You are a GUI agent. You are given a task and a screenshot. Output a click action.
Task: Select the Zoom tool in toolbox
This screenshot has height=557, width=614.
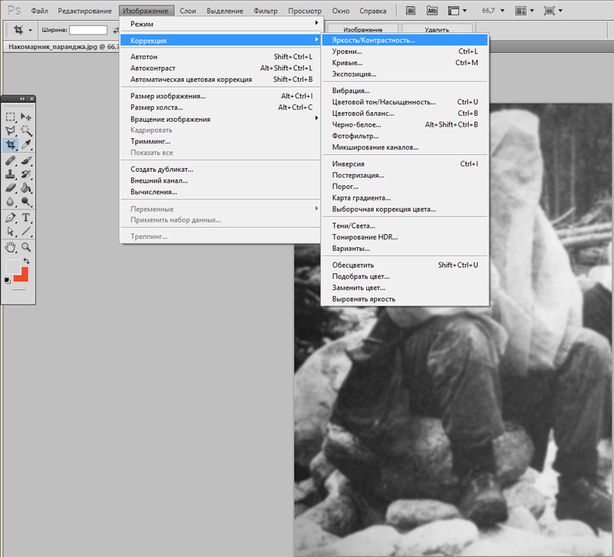pos(26,247)
